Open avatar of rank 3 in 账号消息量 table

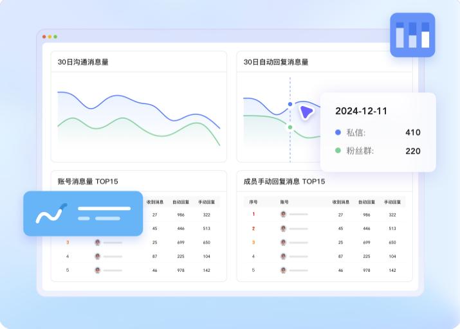tap(97, 242)
